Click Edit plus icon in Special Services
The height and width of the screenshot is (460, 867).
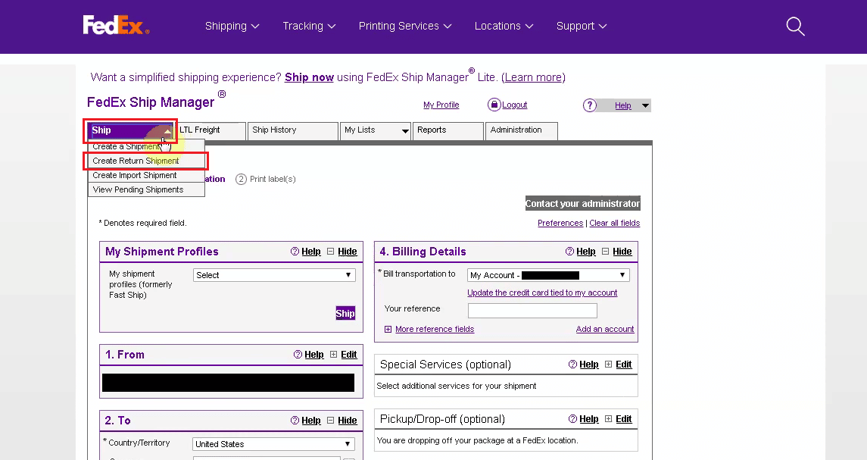coord(608,365)
